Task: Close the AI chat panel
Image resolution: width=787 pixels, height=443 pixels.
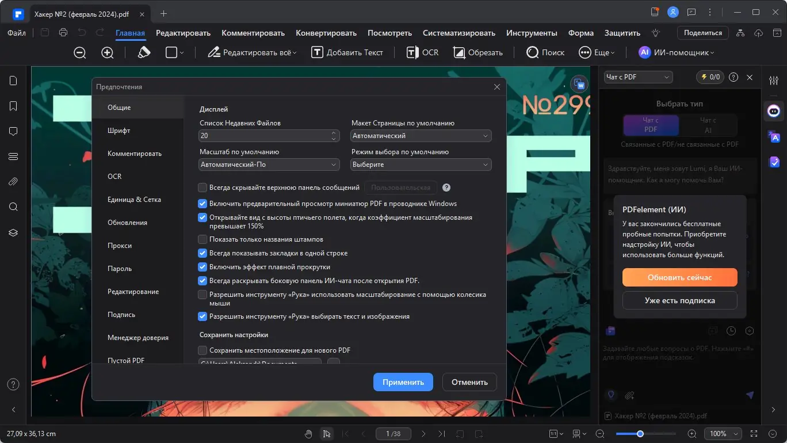Action: pyautogui.click(x=750, y=77)
